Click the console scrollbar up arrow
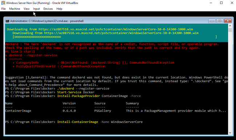The width and height of the screenshot is (236, 140). click(x=230, y=26)
